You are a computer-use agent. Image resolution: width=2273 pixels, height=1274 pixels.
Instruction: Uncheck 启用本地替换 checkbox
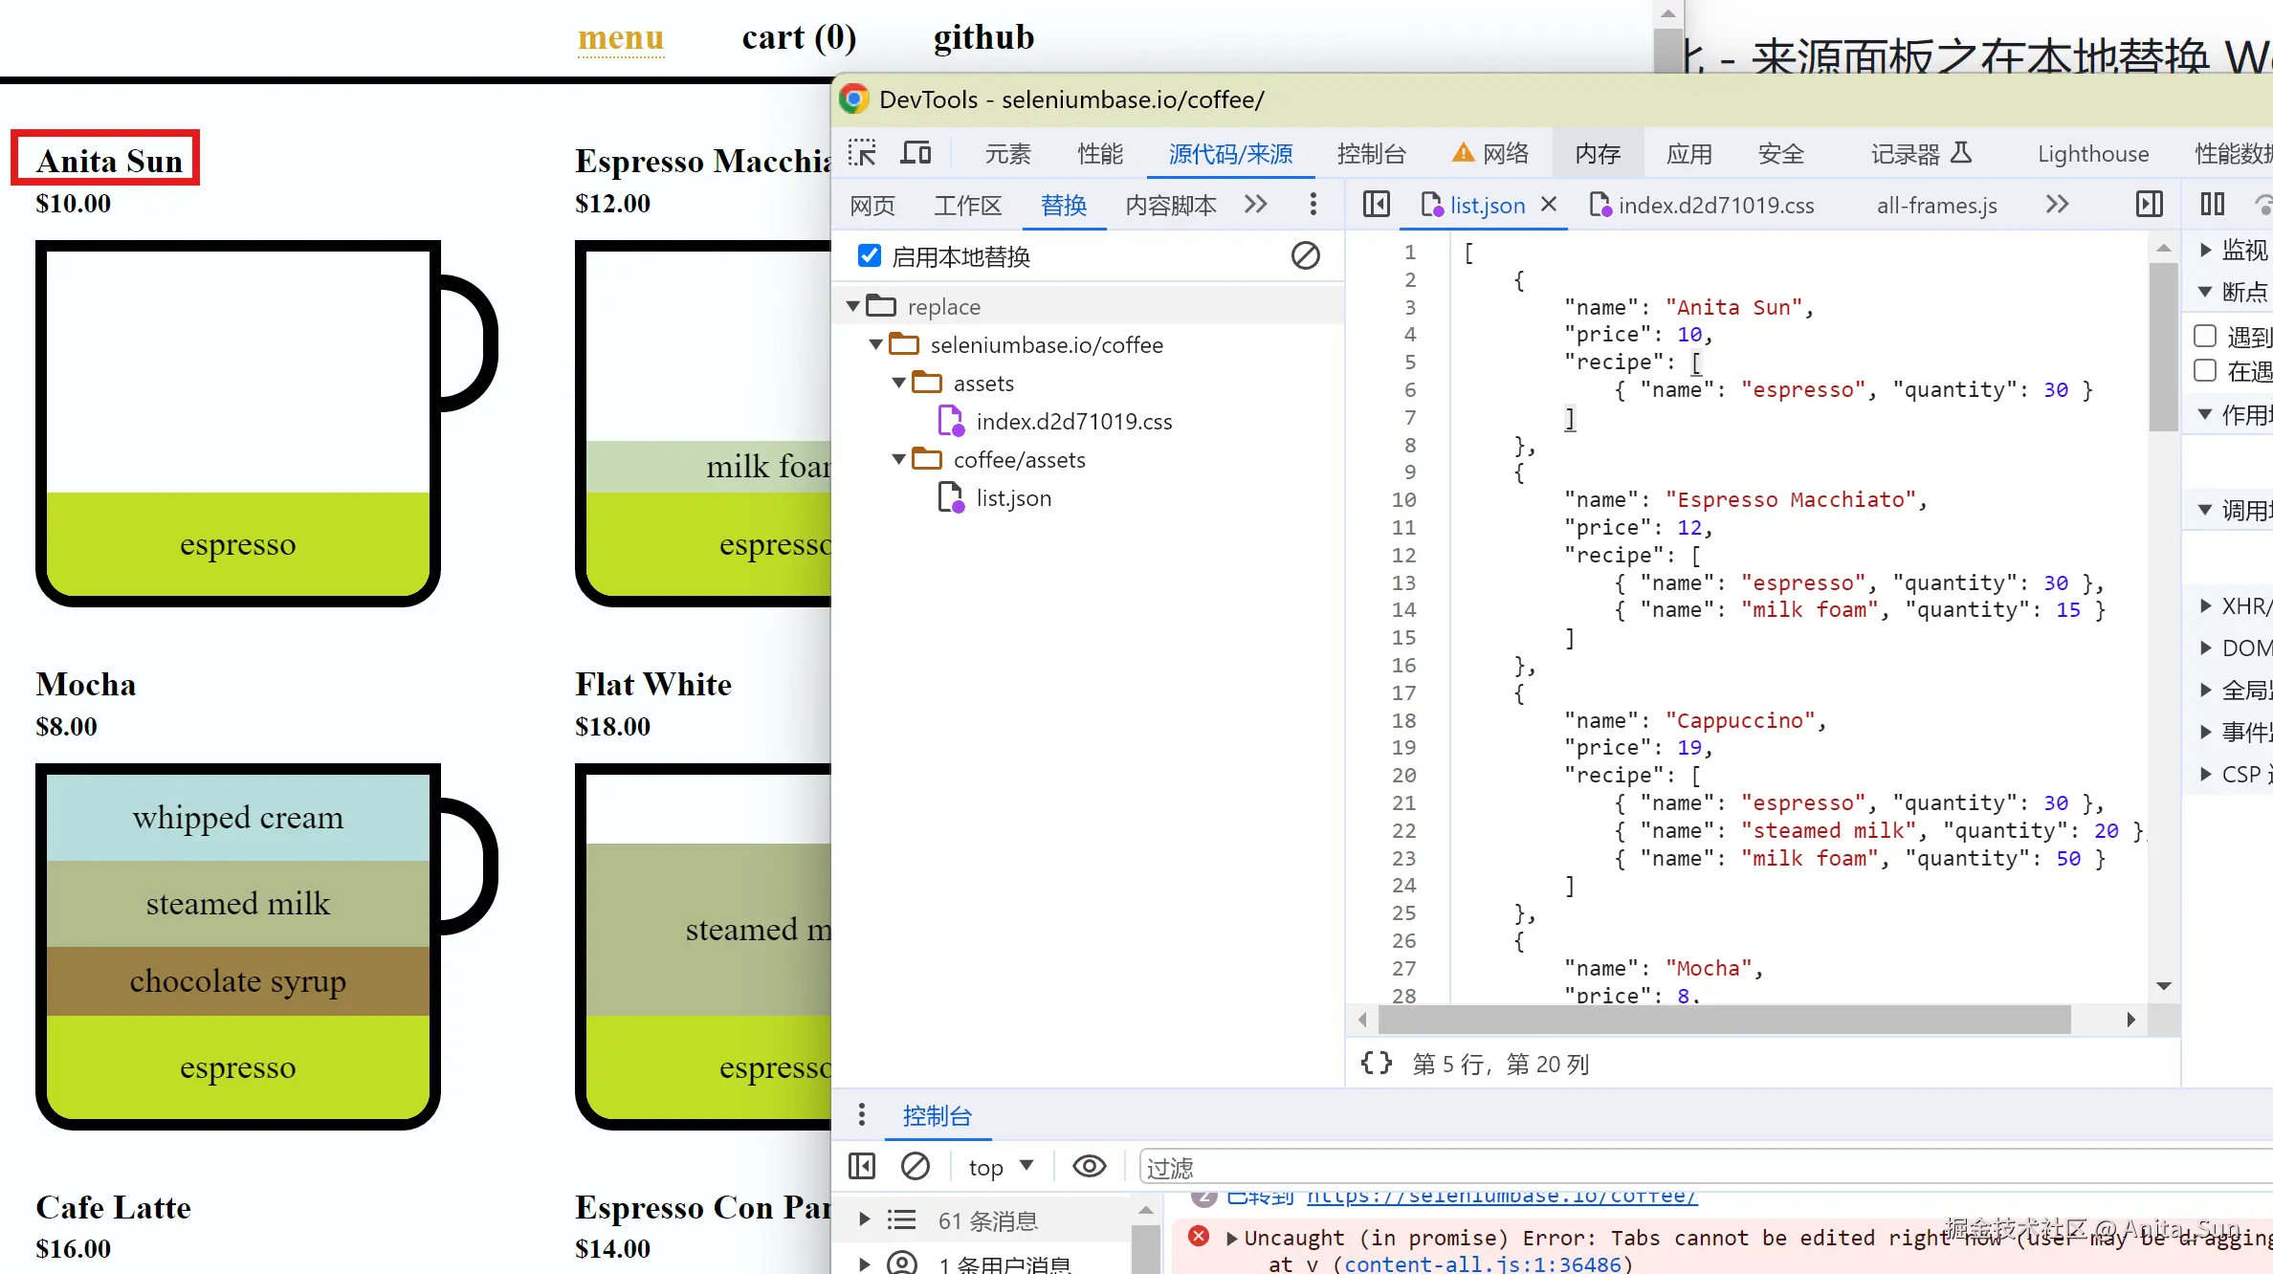tap(869, 255)
